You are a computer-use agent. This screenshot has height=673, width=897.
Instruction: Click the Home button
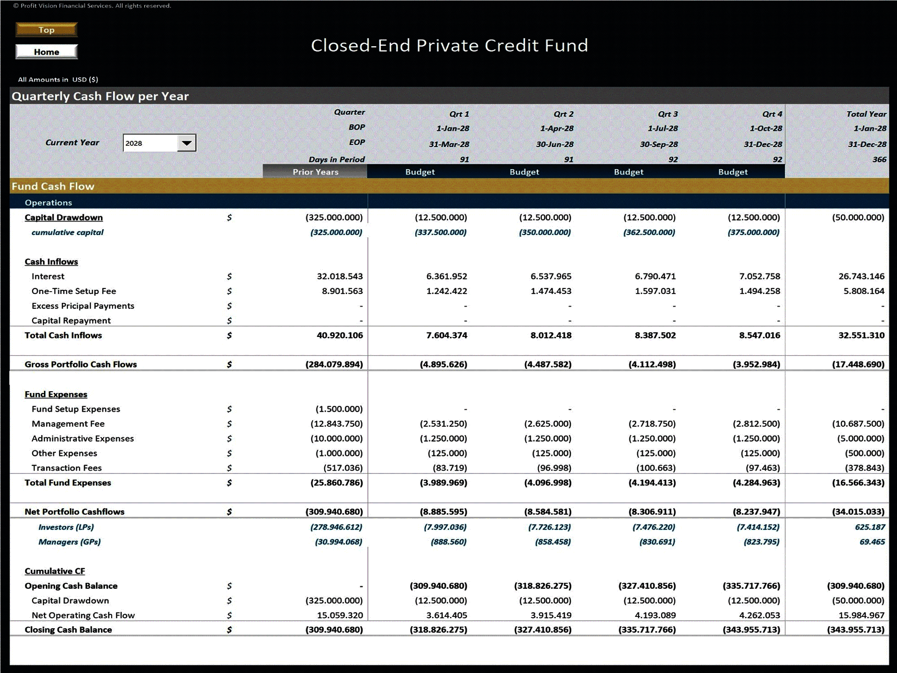tap(46, 51)
